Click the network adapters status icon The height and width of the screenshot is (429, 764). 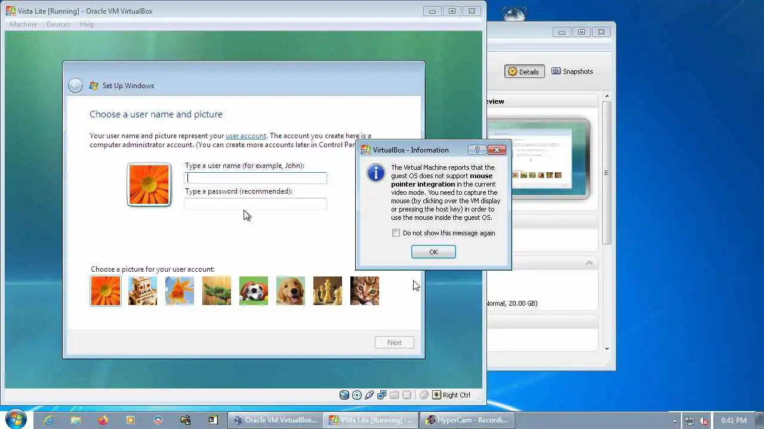click(x=381, y=395)
